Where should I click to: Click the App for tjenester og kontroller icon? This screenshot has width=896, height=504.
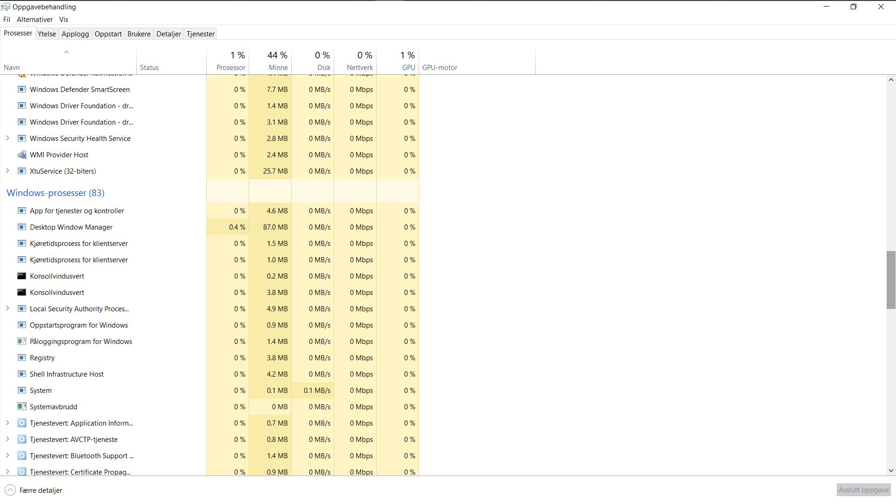click(x=21, y=210)
